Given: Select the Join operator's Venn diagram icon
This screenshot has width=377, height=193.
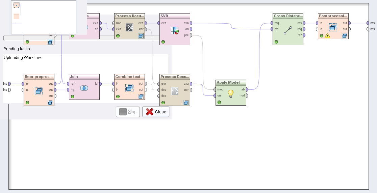Looking at the screenshot, I should coord(84,88).
